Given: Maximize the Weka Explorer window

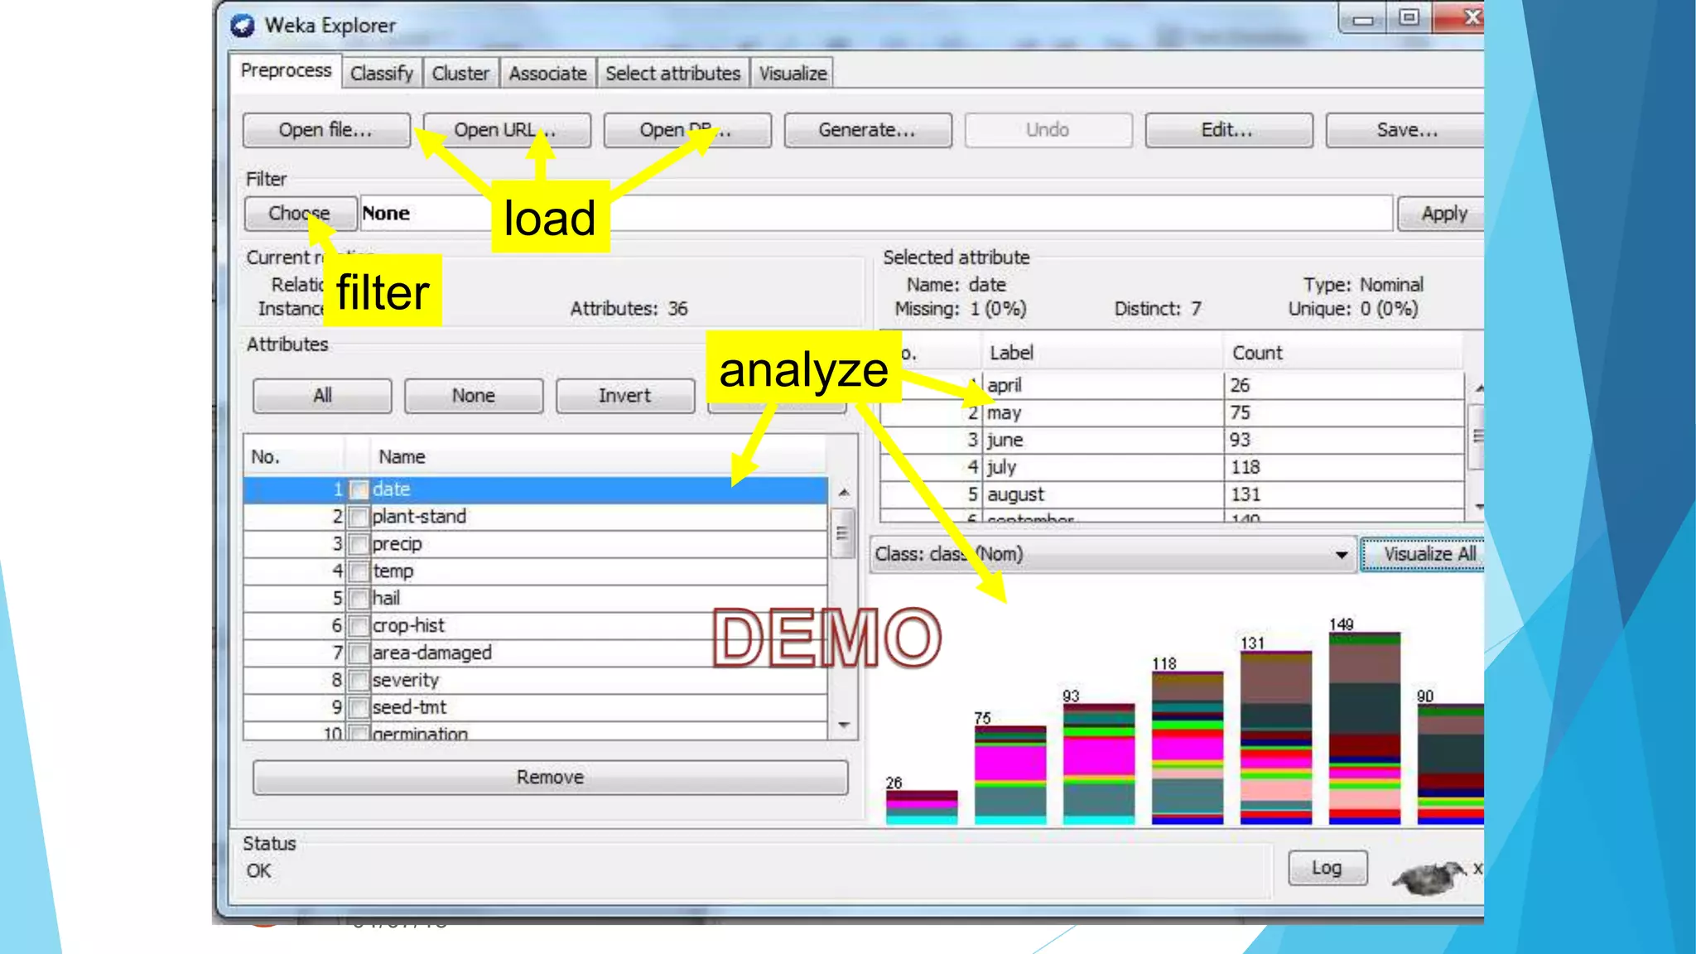Looking at the screenshot, I should (1409, 17).
